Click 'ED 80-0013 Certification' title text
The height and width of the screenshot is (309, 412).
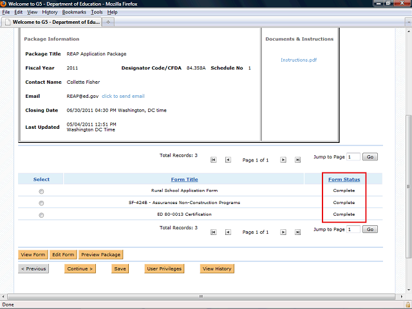click(185, 214)
